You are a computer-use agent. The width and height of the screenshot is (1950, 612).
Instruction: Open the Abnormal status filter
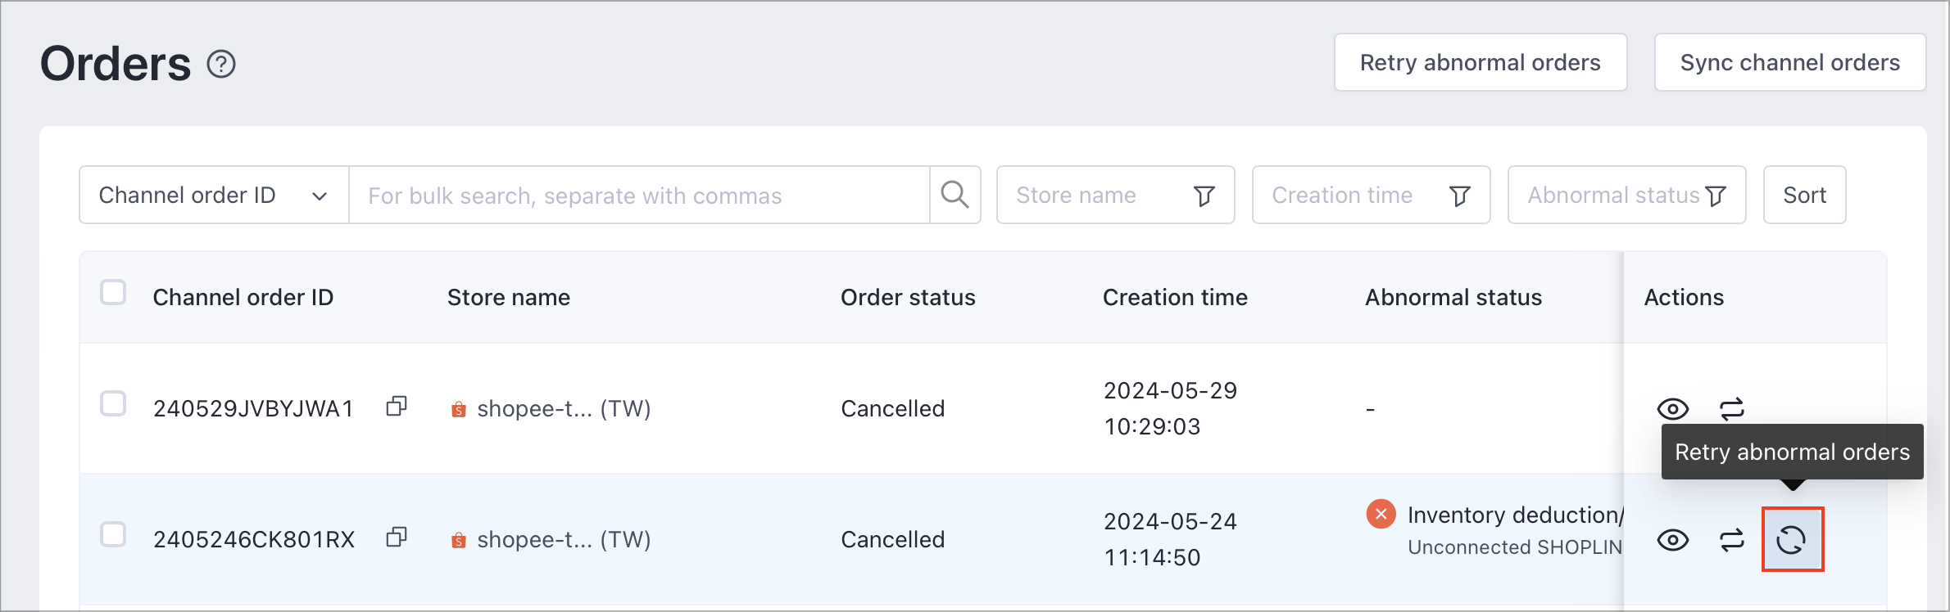point(1626,195)
